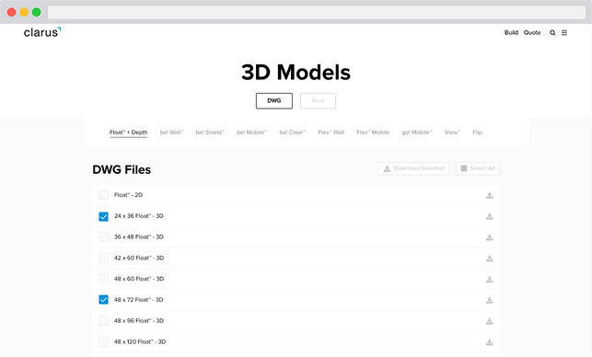
Task: Download the 48 x 120 Float 3D file
Action: [489, 342]
